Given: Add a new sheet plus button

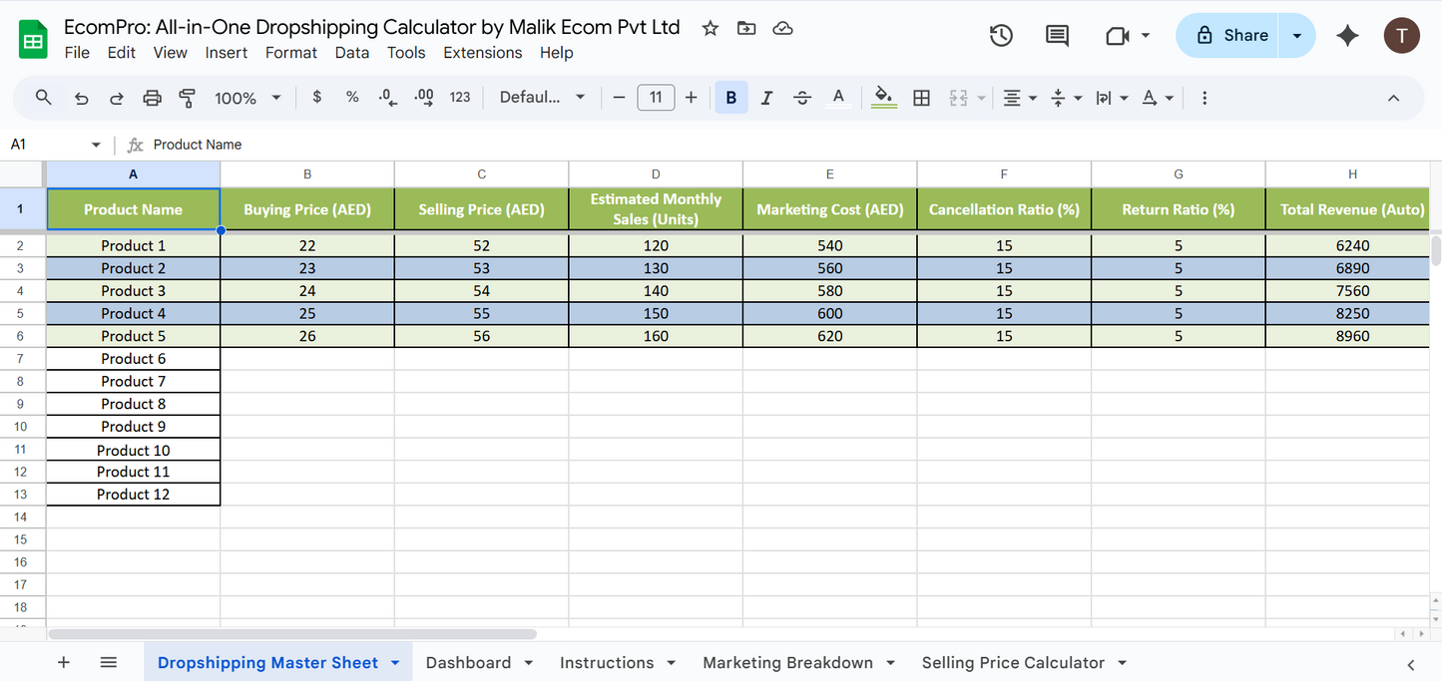Looking at the screenshot, I should [64, 662].
